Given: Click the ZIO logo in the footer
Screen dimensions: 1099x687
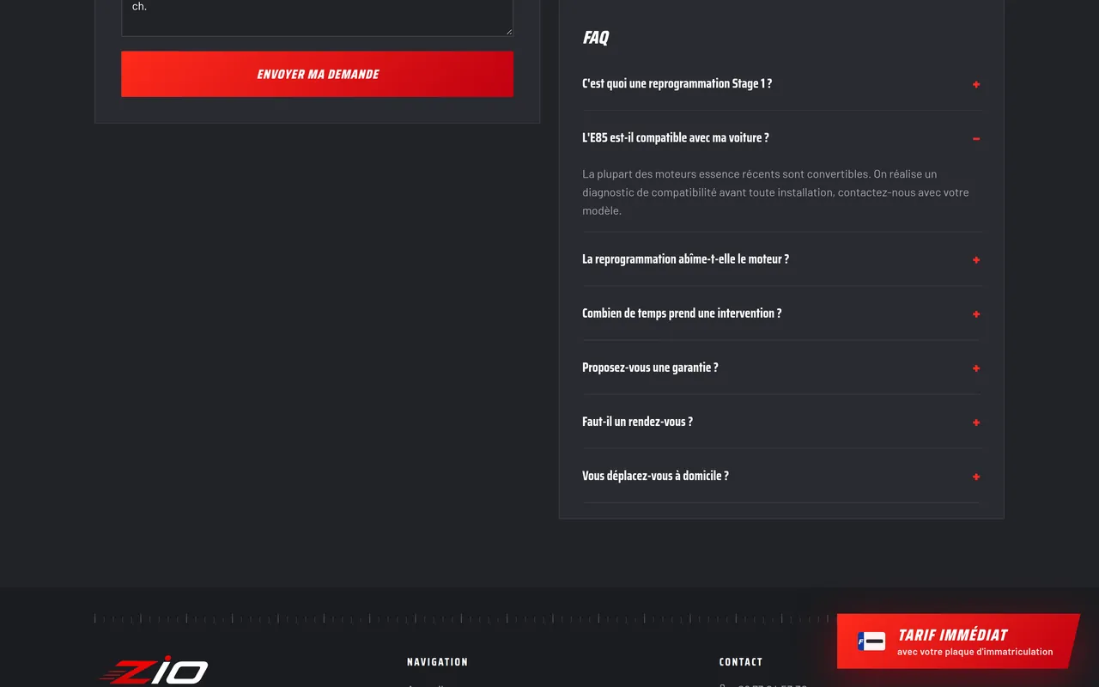Looking at the screenshot, I should tap(154, 670).
